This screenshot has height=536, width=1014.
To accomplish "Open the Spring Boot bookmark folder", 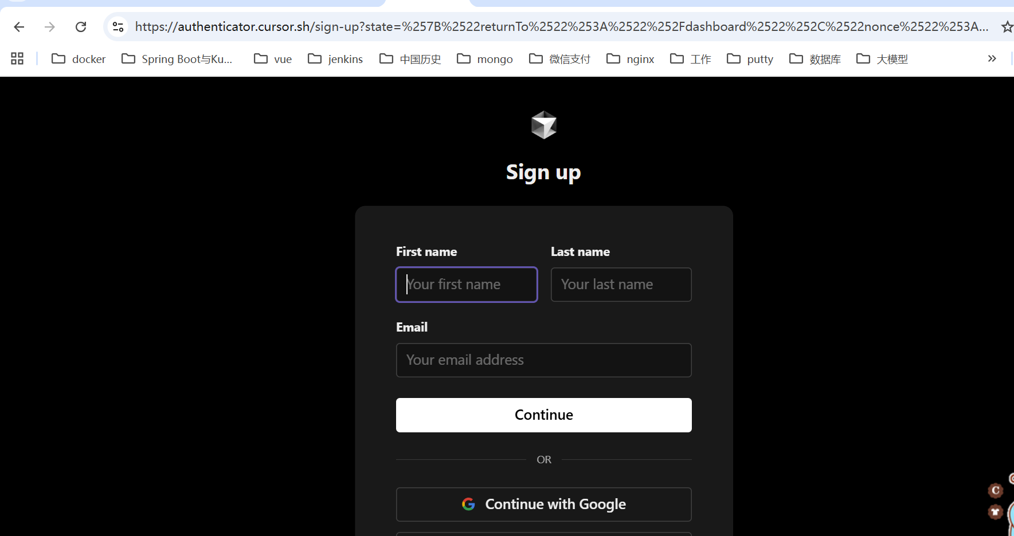I will (x=177, y=59).
